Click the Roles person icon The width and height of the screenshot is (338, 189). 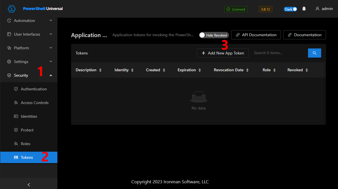point(16,144)
